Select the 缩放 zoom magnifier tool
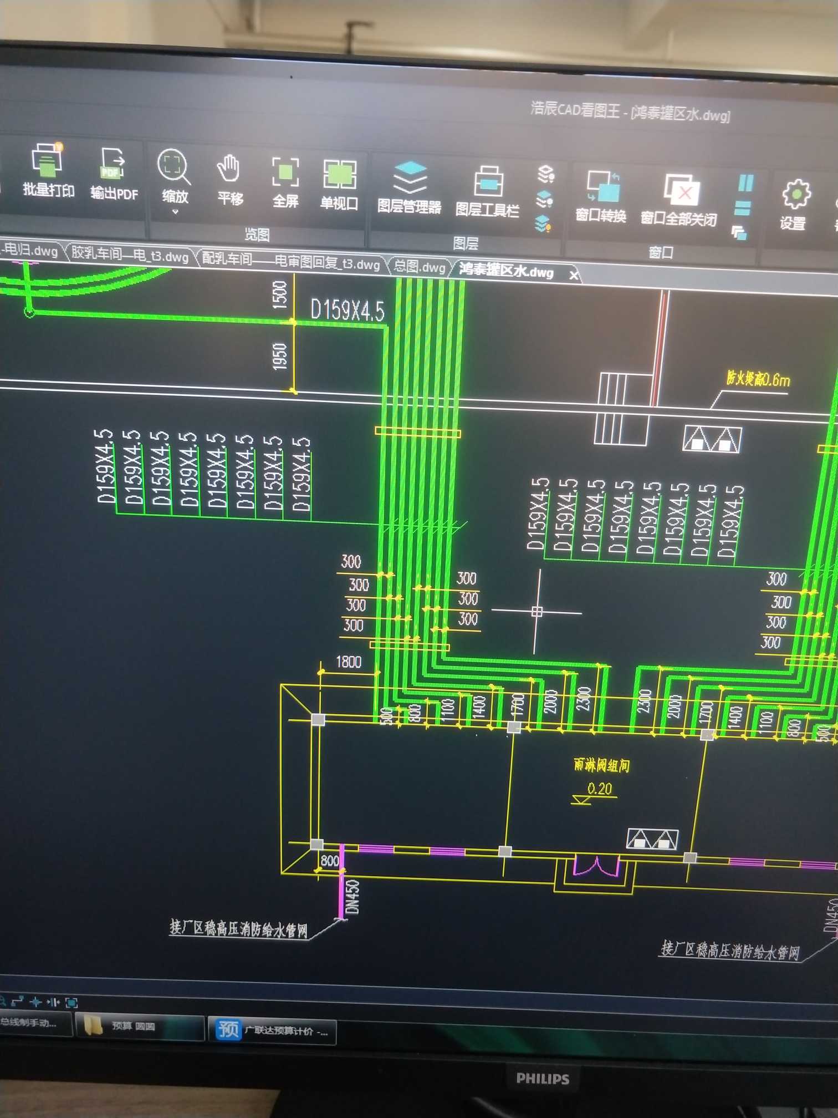This screenshot has width=838, height=1118. [x=174, y=175]
